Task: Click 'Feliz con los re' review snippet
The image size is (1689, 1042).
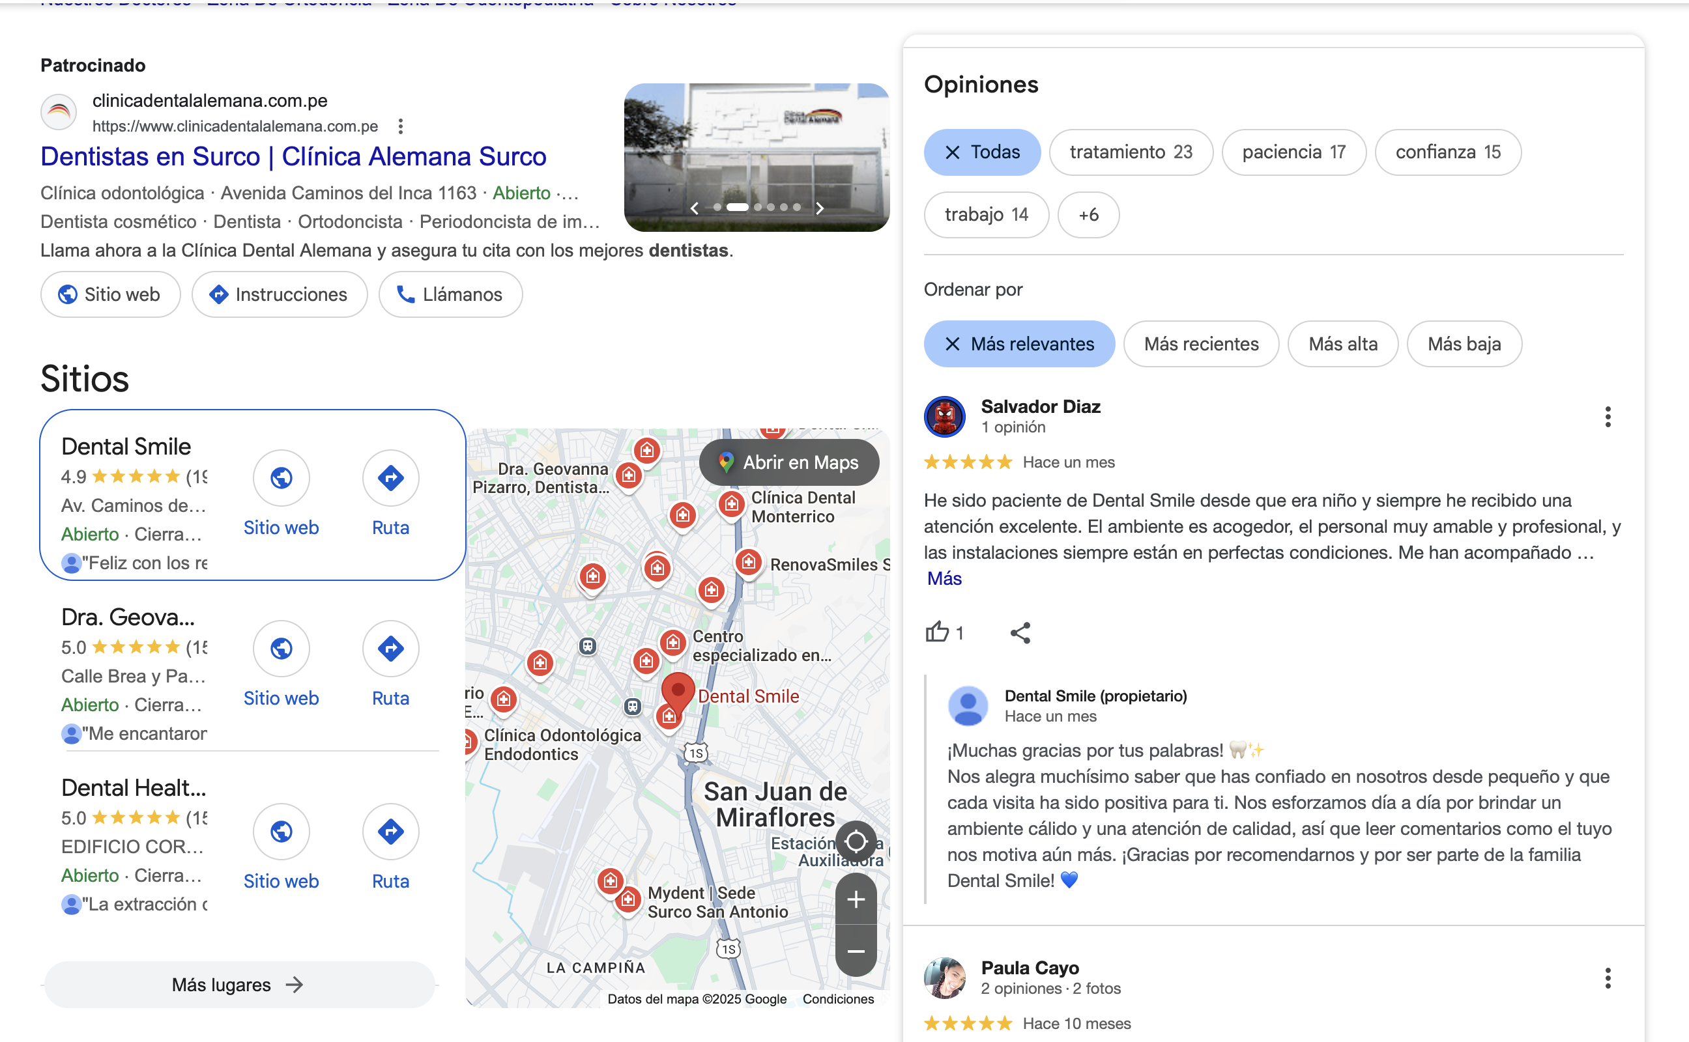Action: click(x=145, y=563)
